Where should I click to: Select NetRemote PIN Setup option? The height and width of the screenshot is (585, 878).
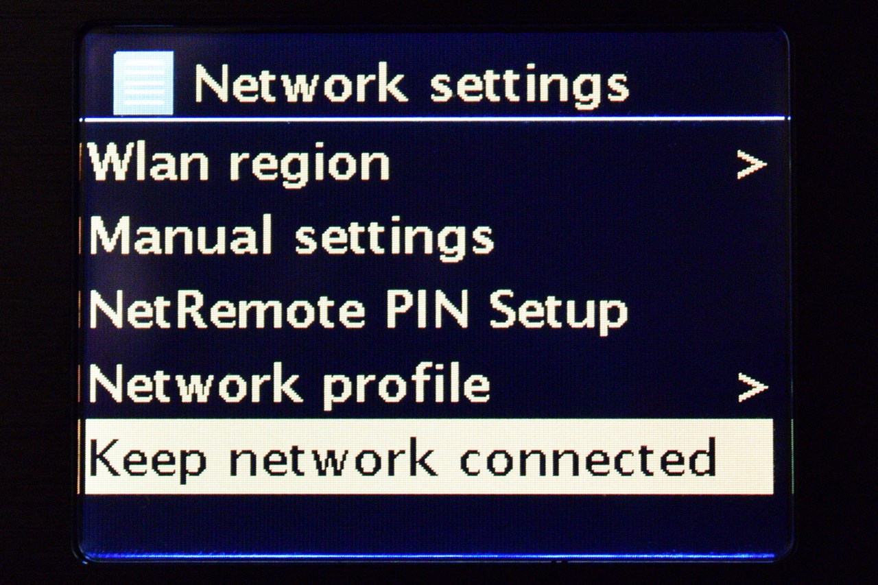pyautogui.click(x=427, y=312)
